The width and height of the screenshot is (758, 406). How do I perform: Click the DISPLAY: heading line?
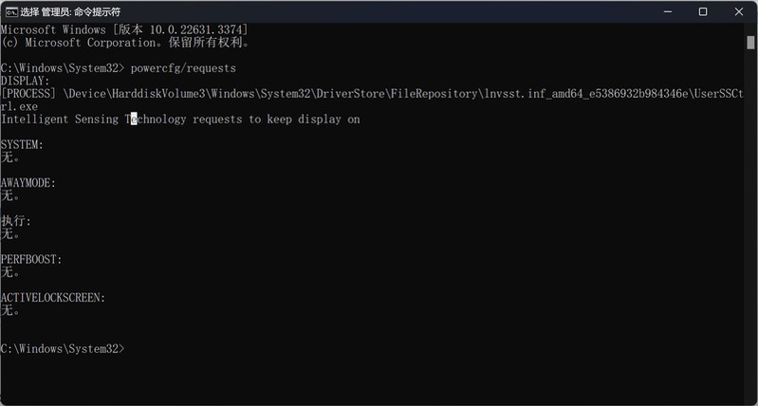coord(25,81)
